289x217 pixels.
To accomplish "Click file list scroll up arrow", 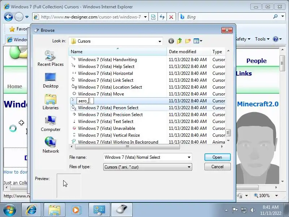I will coord(228,51).
